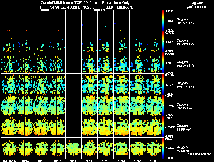Click the B-field Particle Flow text
Viewport: 214px width, 162px height.
[200, 154]
